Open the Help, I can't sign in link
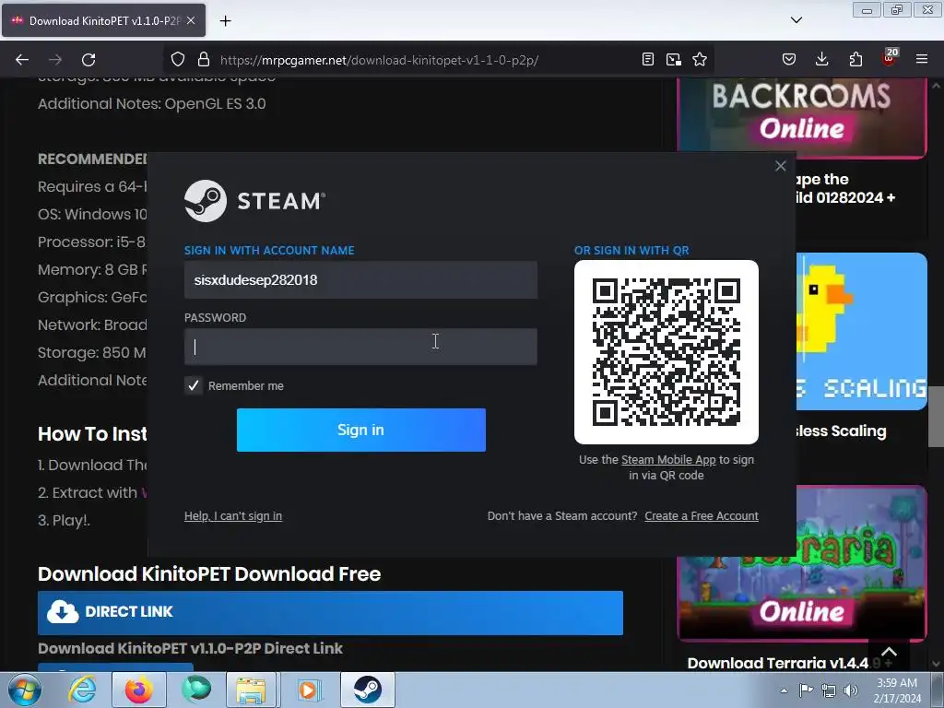Image resolution: width=944 pixels, height=708 pixels. (233, 516)
